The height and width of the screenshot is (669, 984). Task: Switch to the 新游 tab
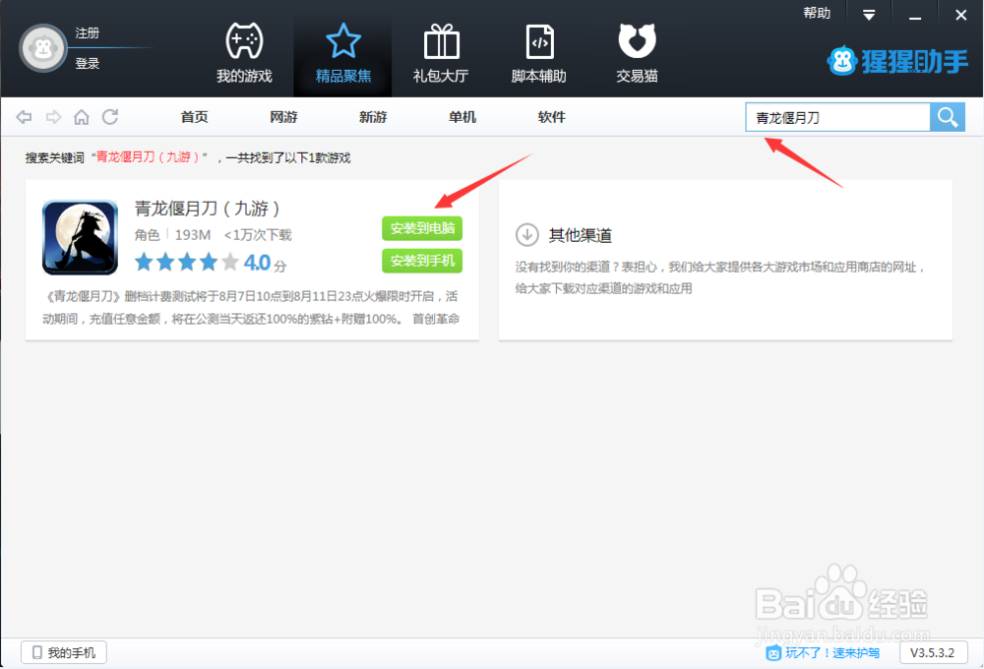pyautogui.click(x=373, y=117)
